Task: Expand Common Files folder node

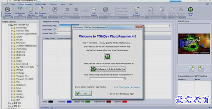Action: [x=12, y=31]
